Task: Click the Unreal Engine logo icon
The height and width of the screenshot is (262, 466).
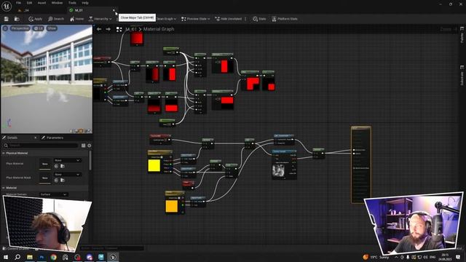Action: click(7, 6)
